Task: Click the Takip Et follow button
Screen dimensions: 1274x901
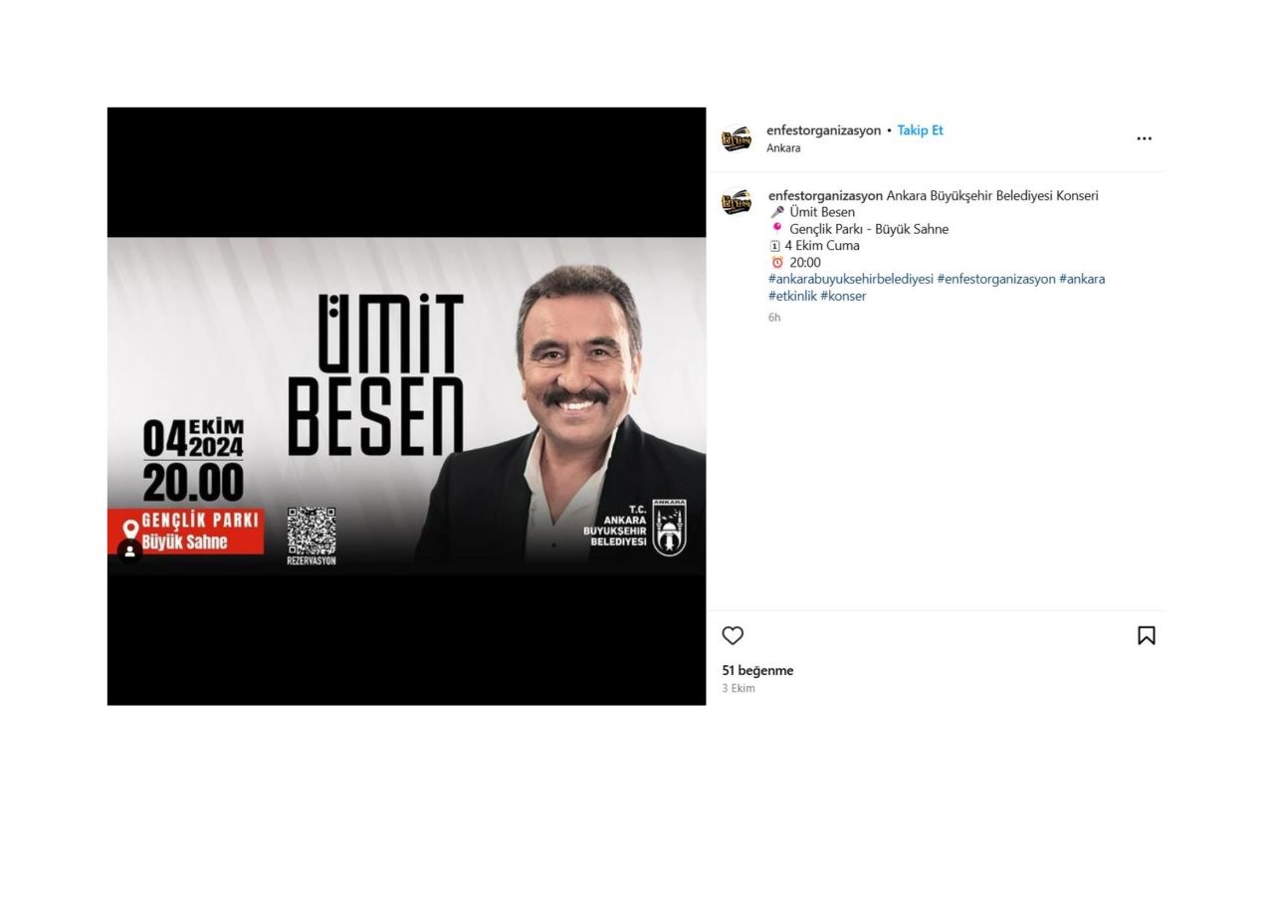Action: tap(920, 130)
